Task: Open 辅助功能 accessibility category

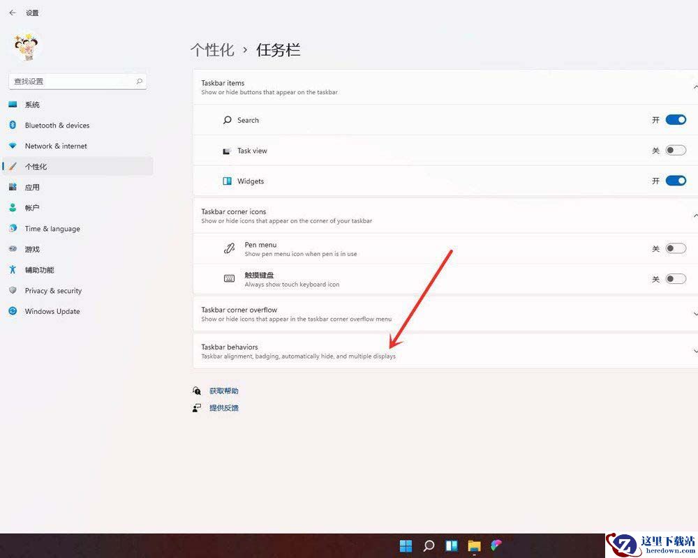Action: pyautogui.click(x=78, y=270)
